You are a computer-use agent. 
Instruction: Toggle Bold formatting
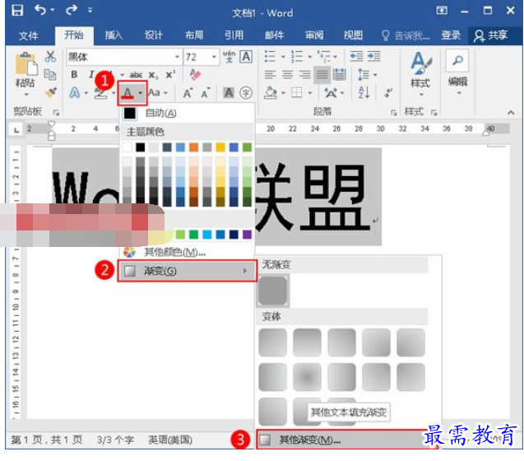74,74
